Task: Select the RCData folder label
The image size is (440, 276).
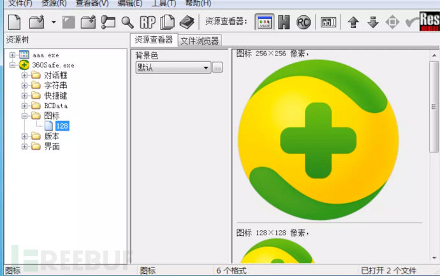Action: tap(56, 106)
